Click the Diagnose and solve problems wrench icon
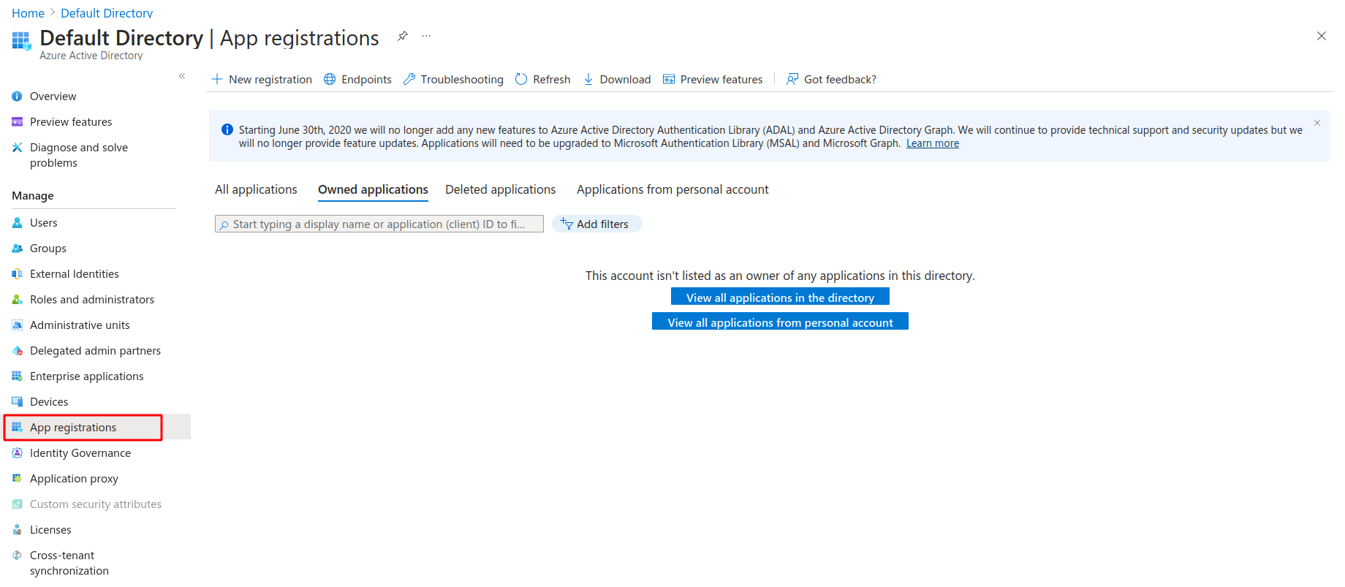This screenshot has width=1345, height=587. click(x=18, y=148)
